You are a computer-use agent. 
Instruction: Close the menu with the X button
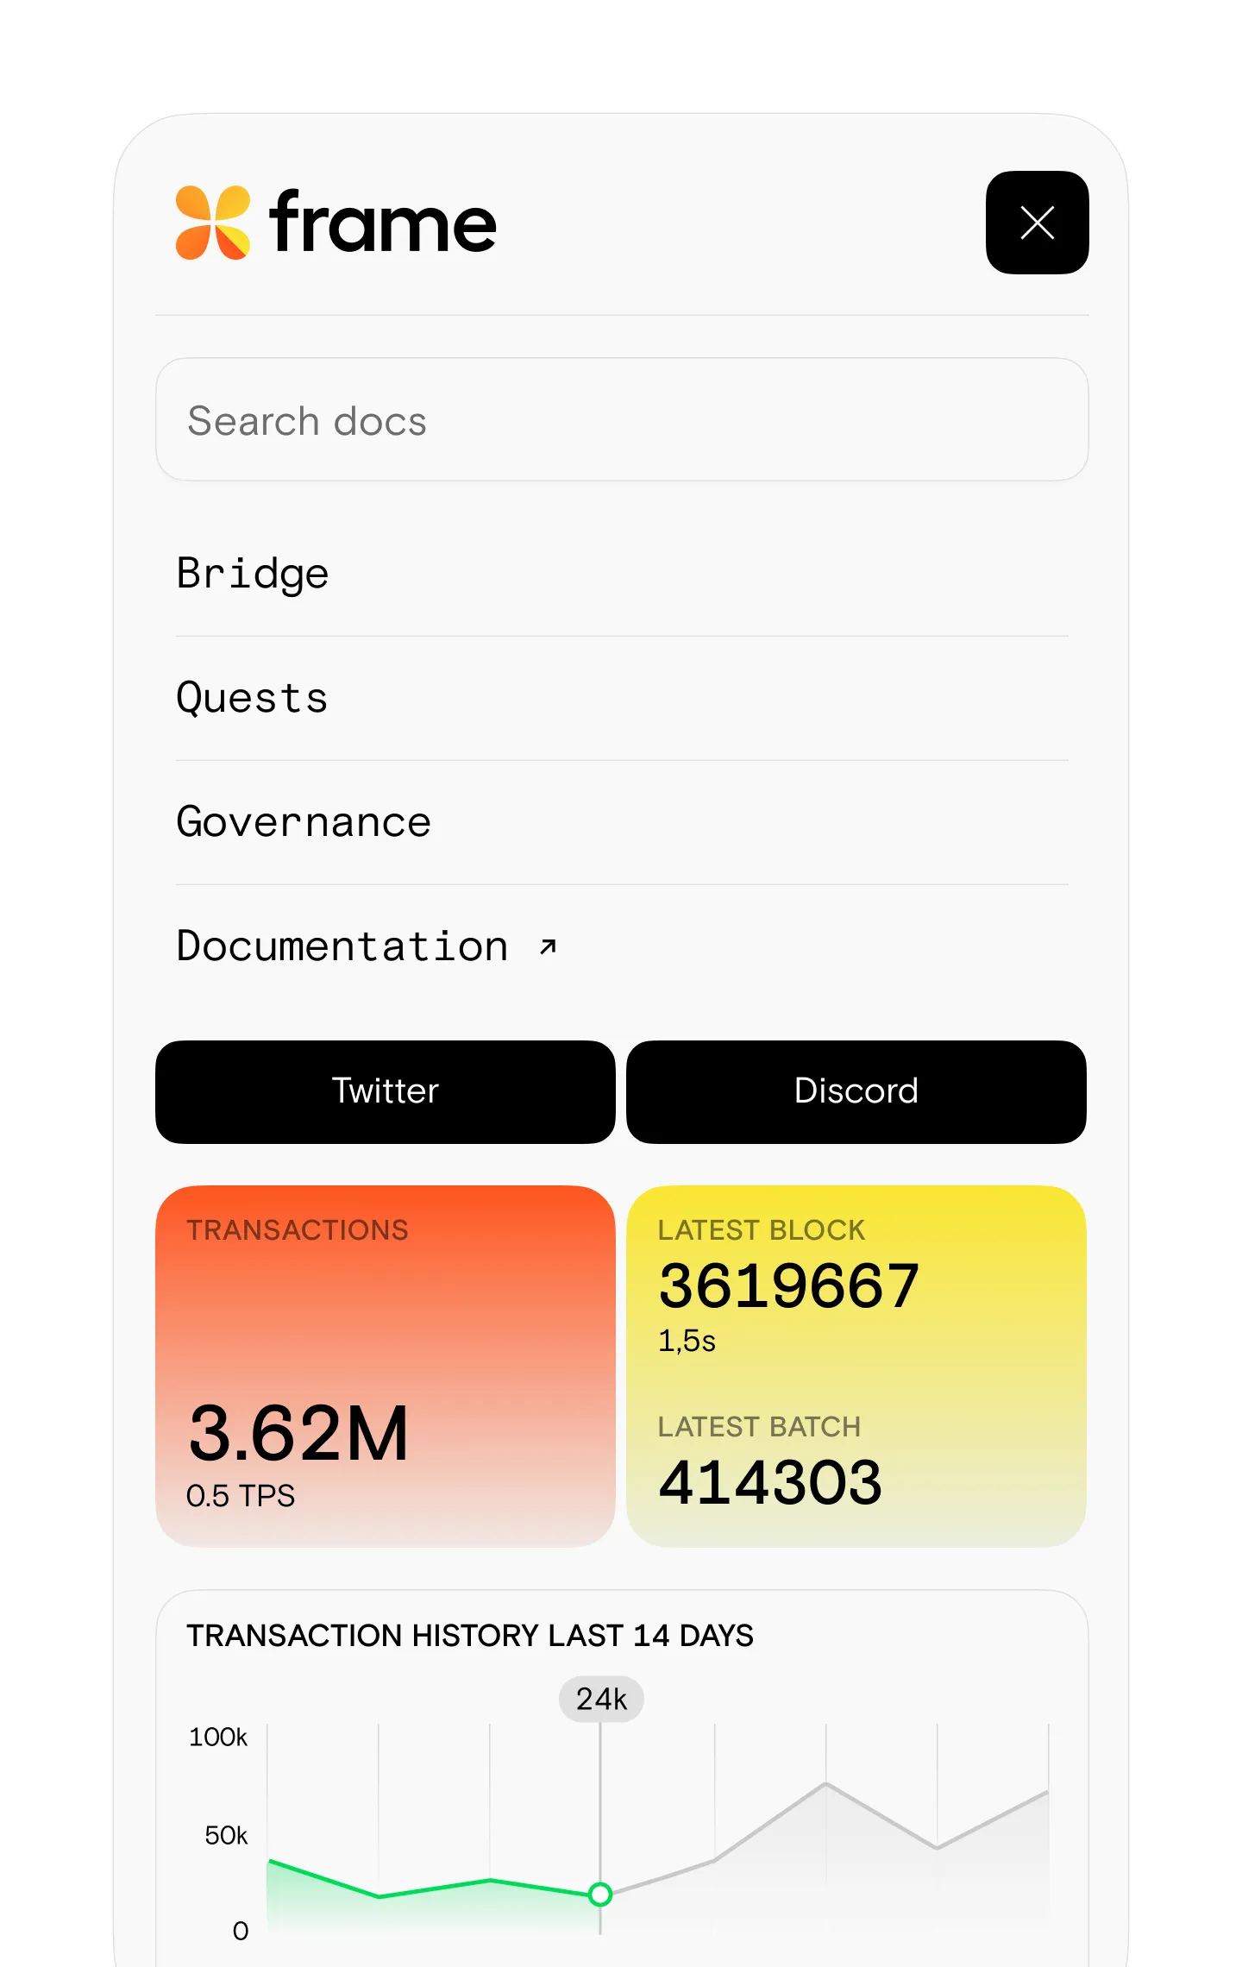click(1037, 223)
